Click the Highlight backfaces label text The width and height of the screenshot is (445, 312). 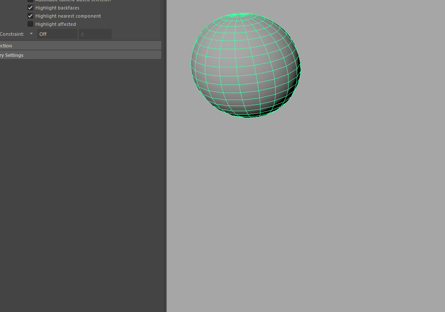point(57,8)
